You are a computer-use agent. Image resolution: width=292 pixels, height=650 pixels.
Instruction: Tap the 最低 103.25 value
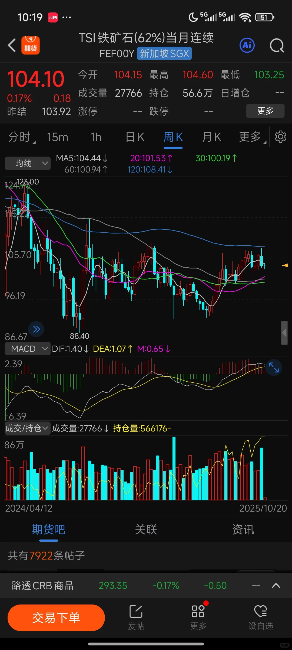click(269, 75)
